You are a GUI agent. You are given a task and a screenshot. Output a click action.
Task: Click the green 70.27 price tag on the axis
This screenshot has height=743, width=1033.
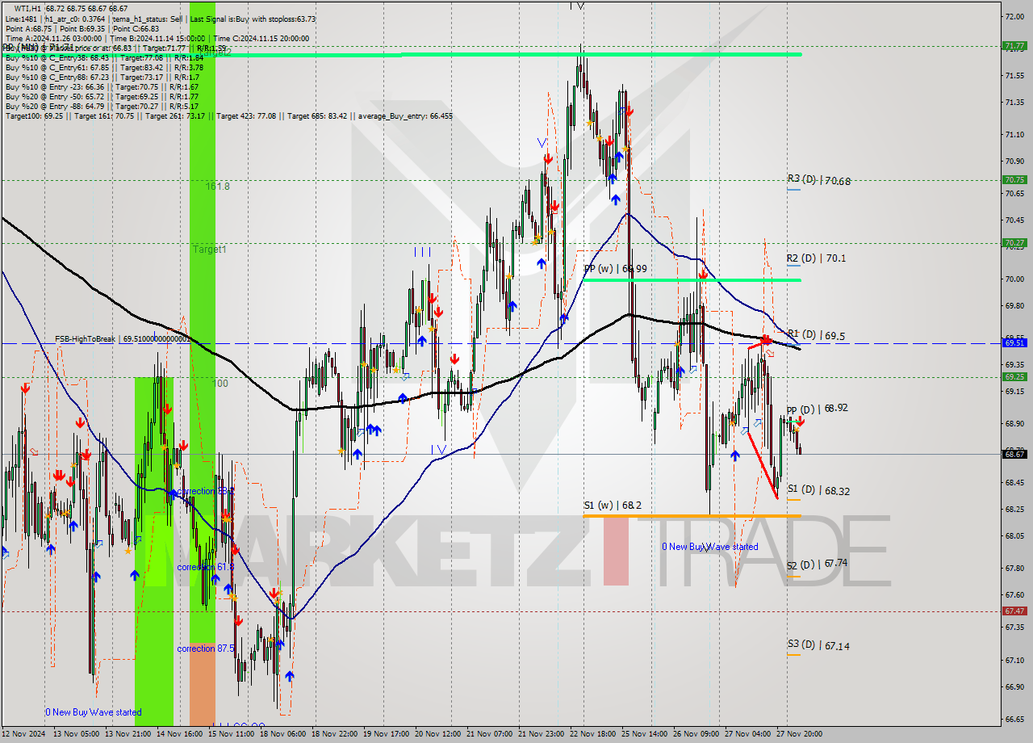(x=1014, y=242)
